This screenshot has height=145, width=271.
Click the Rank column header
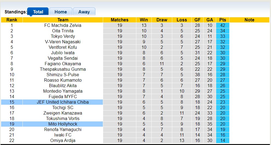12,20
